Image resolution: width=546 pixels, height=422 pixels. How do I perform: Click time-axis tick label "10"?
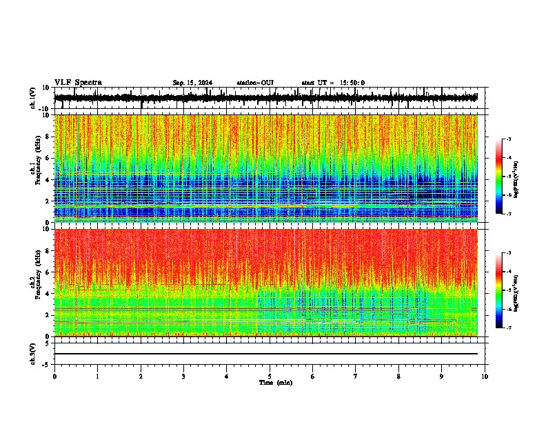pos(485,376)
